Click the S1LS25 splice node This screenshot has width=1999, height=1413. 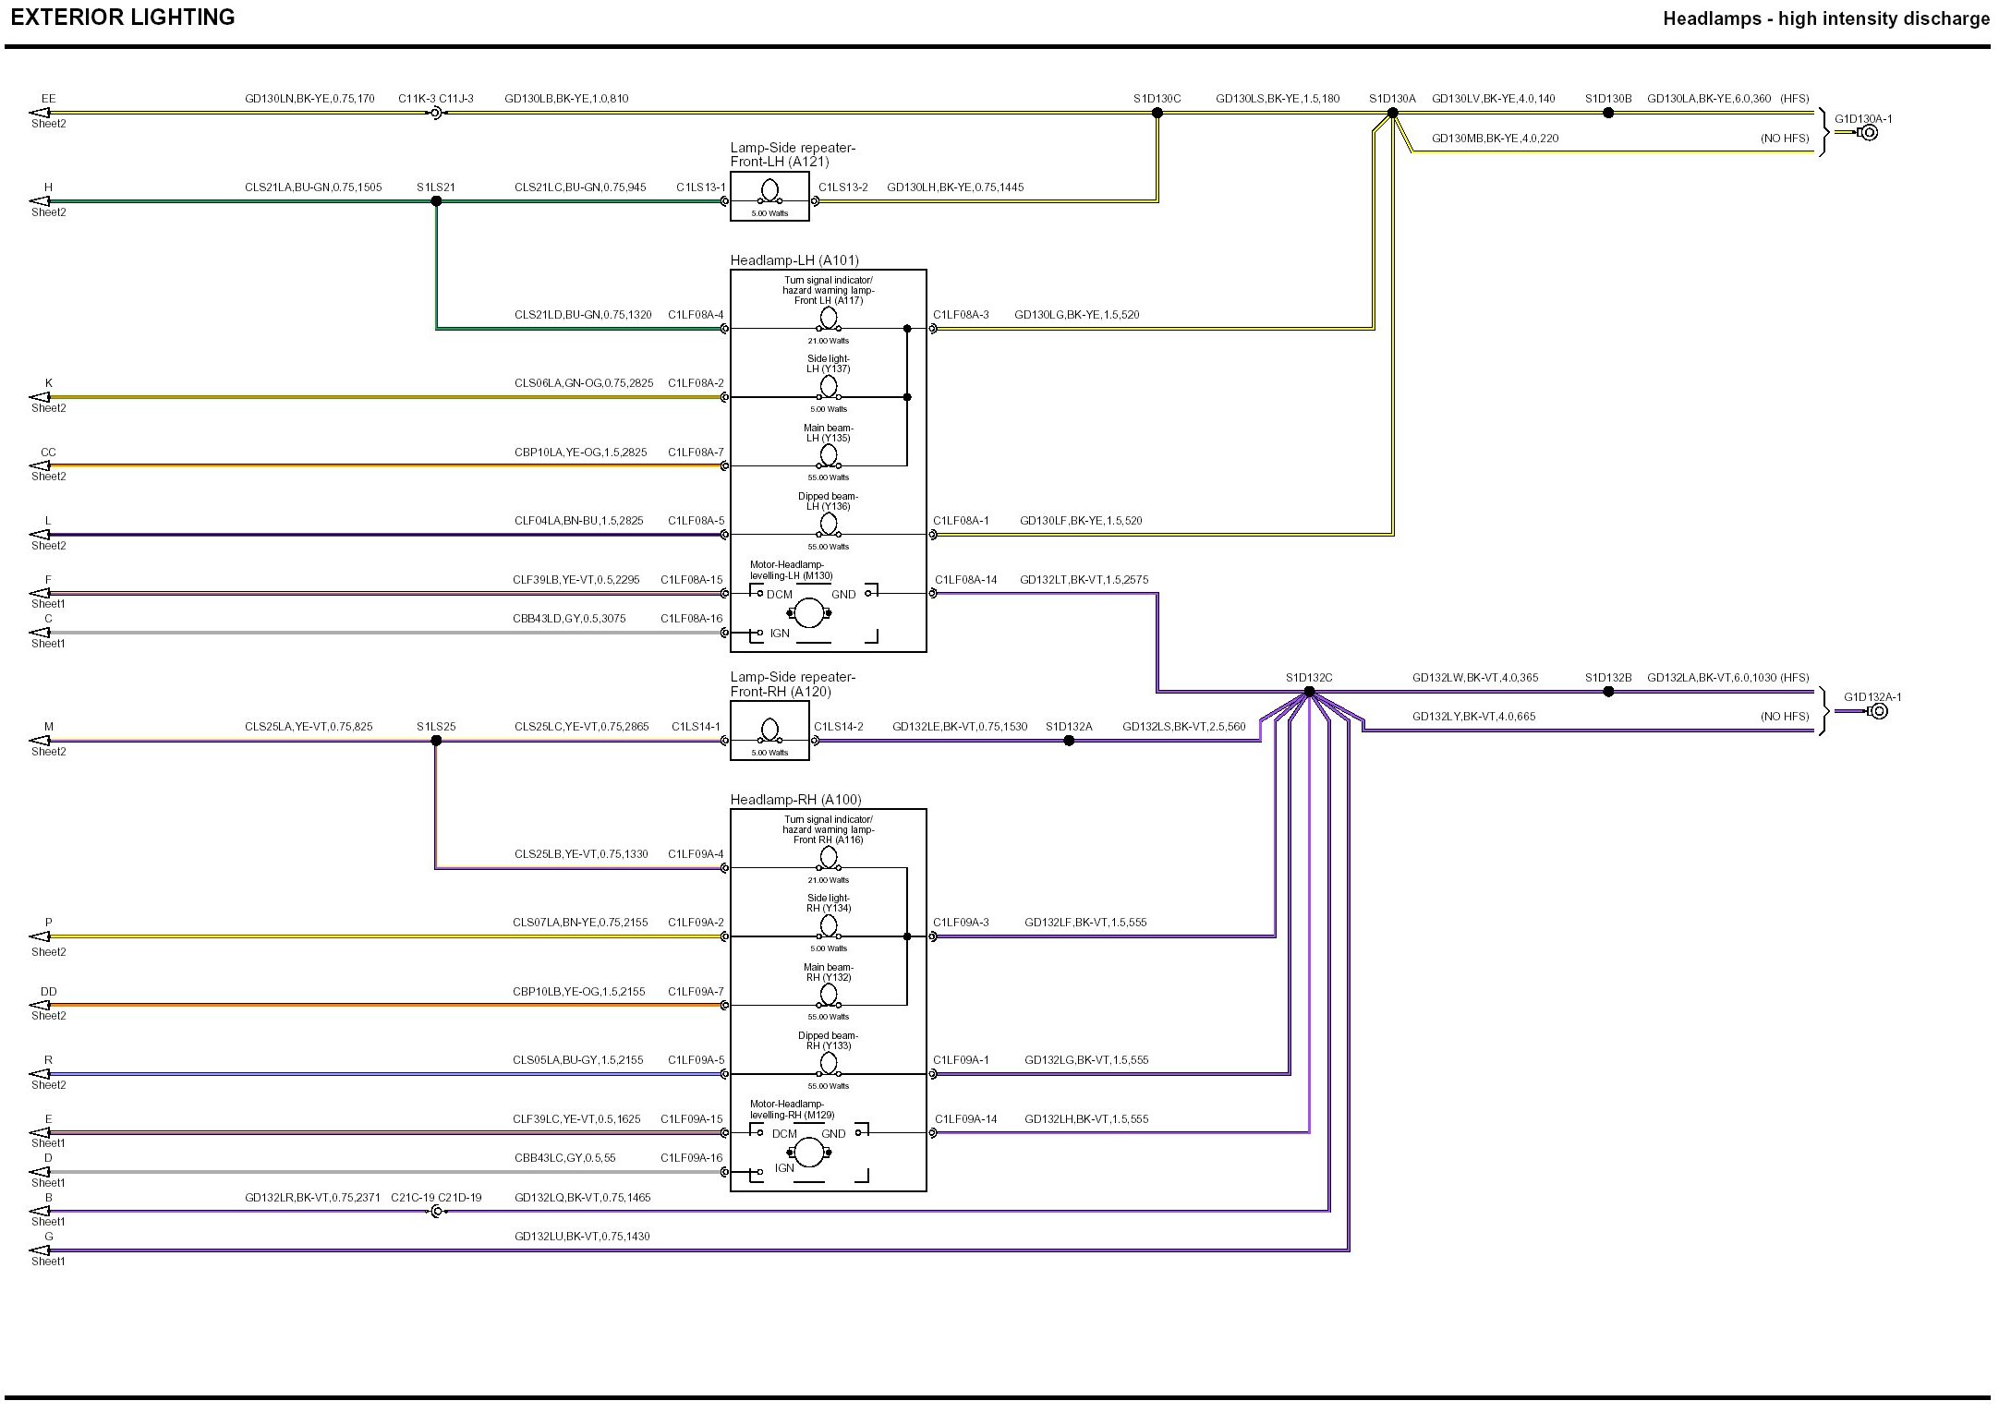pyautogui.click(x=436, y=741)
